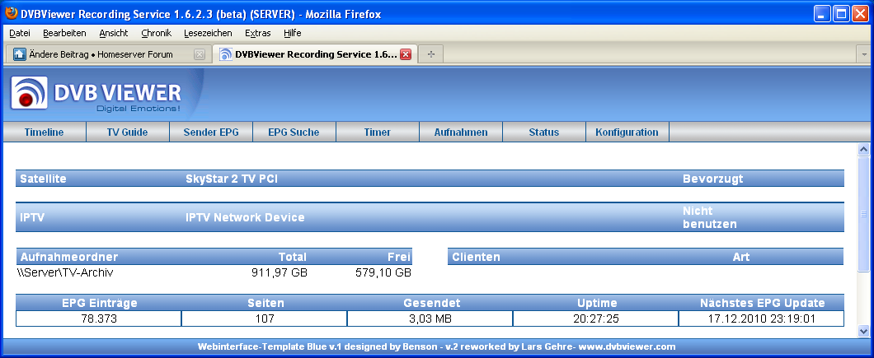
Task: Click the Nächstes EPG Update header
Action: point(762,303)
